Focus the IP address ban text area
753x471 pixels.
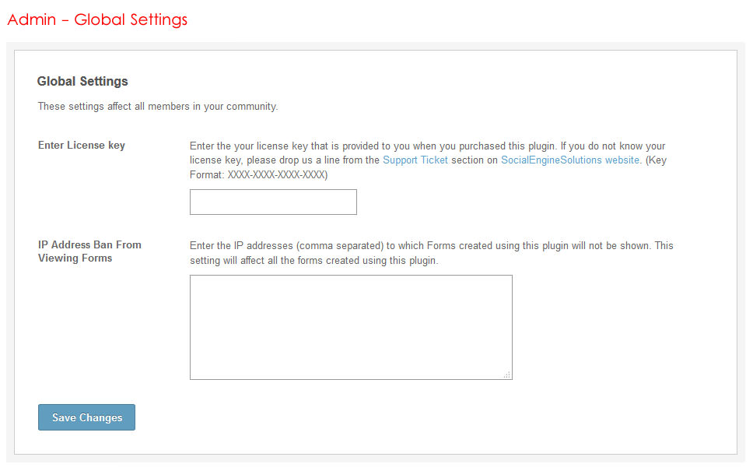pos(351,327)
